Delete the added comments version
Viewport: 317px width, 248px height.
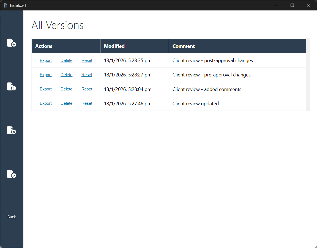pyautogui.click(x=67, y=89)
